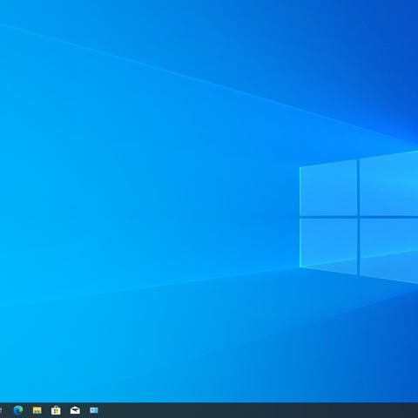
Task: Open Microsoft Edge from the taskbar
Action: [x=18, y=410]
